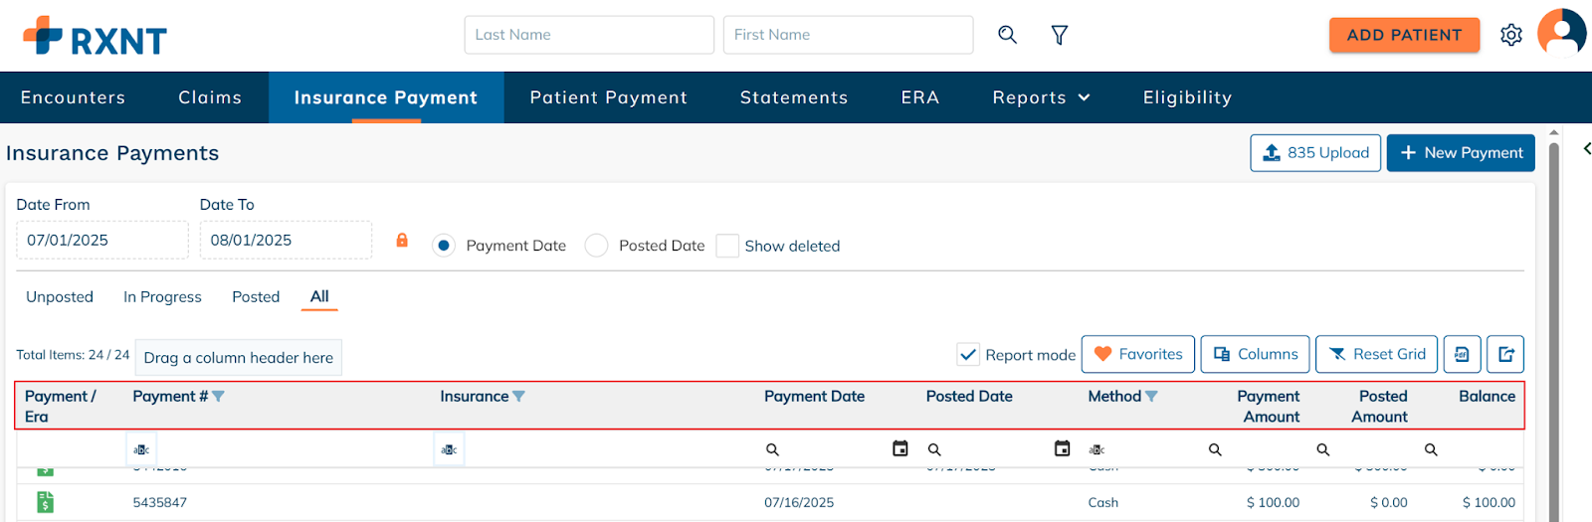
Task: Click green payment icon for 5435847
Action: click(x=45, y=502)
